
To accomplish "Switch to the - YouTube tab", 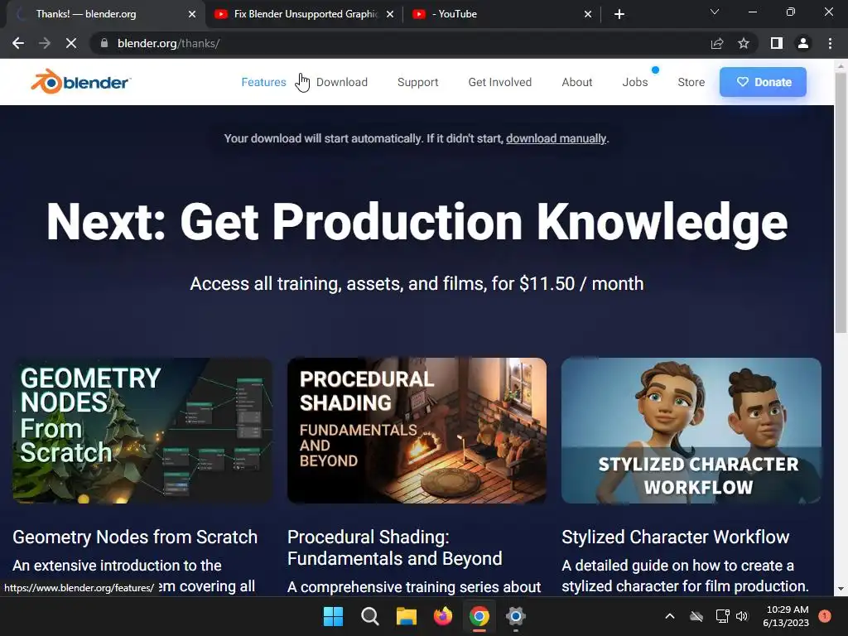I will tap(502, 14).
